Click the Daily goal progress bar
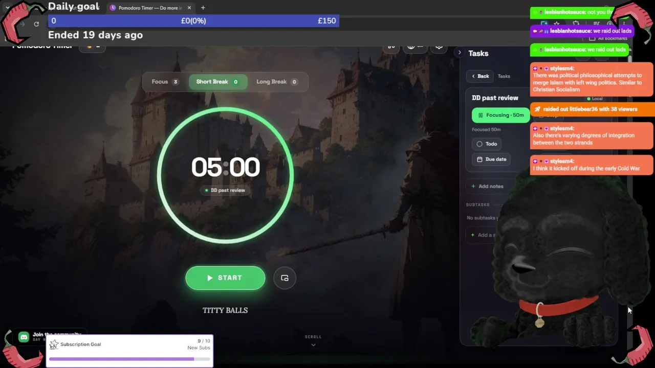This screenshot has height=368, width=655. click(193, 21)
